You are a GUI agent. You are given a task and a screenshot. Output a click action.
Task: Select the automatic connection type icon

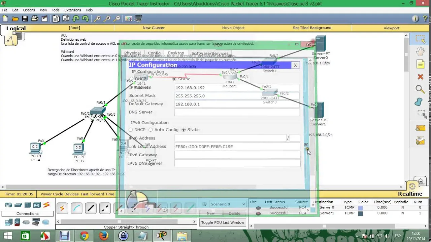point(62,208)
